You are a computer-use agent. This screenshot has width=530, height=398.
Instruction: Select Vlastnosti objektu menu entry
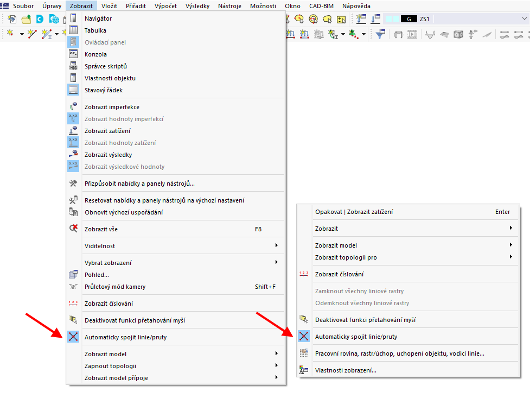click(175, 78)
